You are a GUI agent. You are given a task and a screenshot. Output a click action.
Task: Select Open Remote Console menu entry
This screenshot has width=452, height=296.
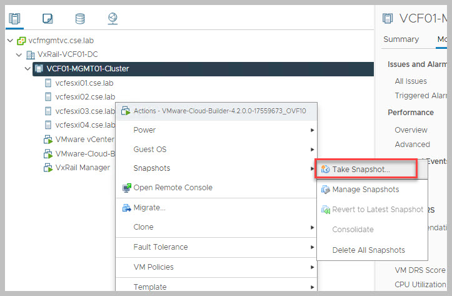tap(216, 188)
